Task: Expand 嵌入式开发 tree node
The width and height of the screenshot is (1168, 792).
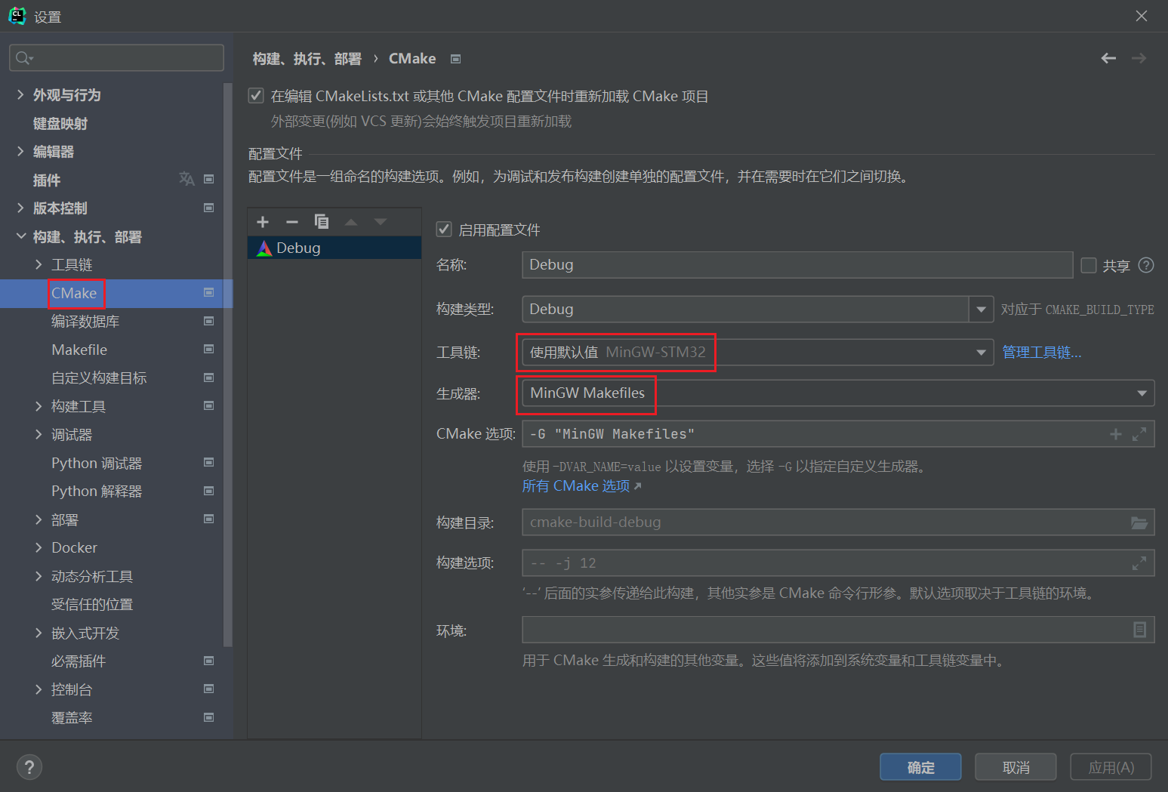Action: coord(39,633)
